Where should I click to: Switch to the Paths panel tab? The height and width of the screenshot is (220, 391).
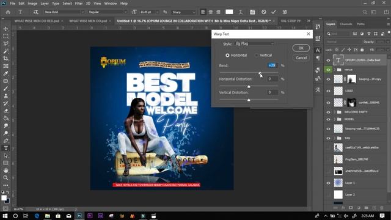pyautogui.click(x=360, y=24)
